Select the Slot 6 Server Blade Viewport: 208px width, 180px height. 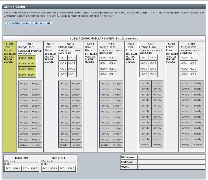131,97
